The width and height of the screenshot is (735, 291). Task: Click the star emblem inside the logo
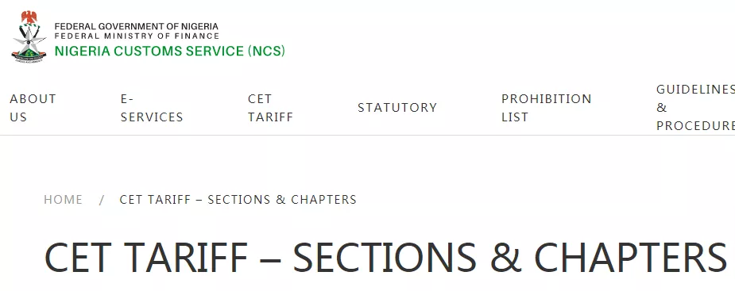pos(29,40)
